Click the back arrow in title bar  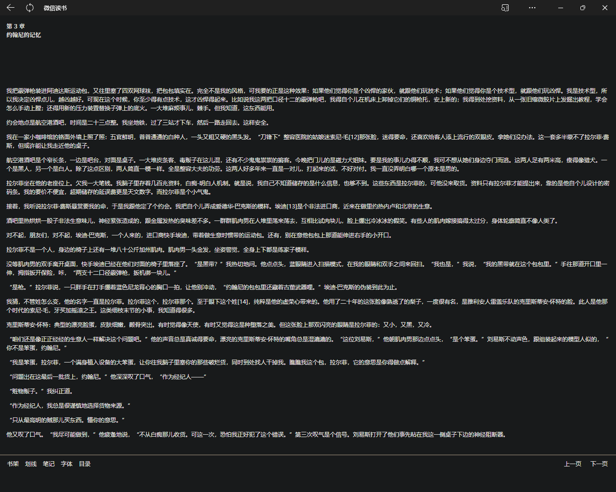[11, 8]
